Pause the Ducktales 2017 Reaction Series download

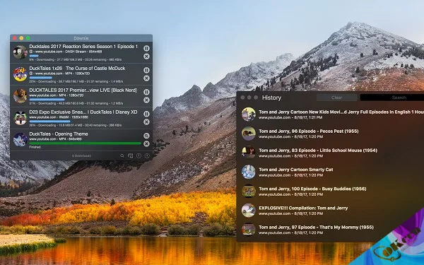[x=146, y=48]
